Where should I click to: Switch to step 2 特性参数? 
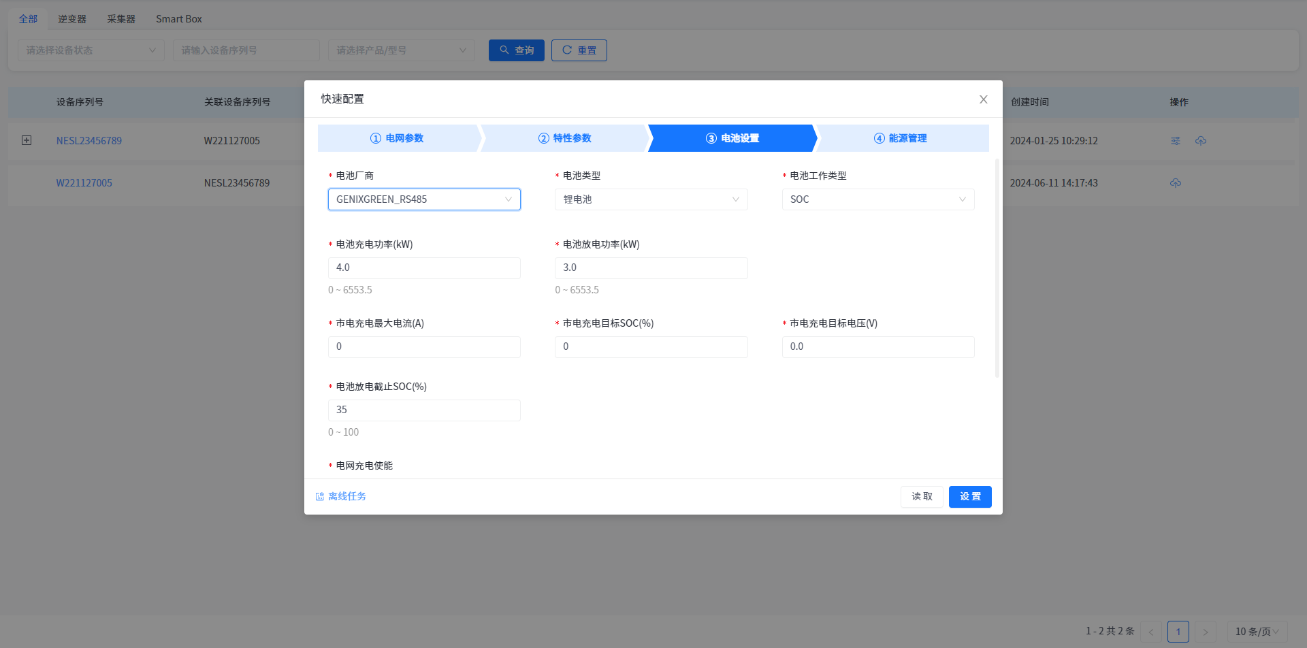564,138
